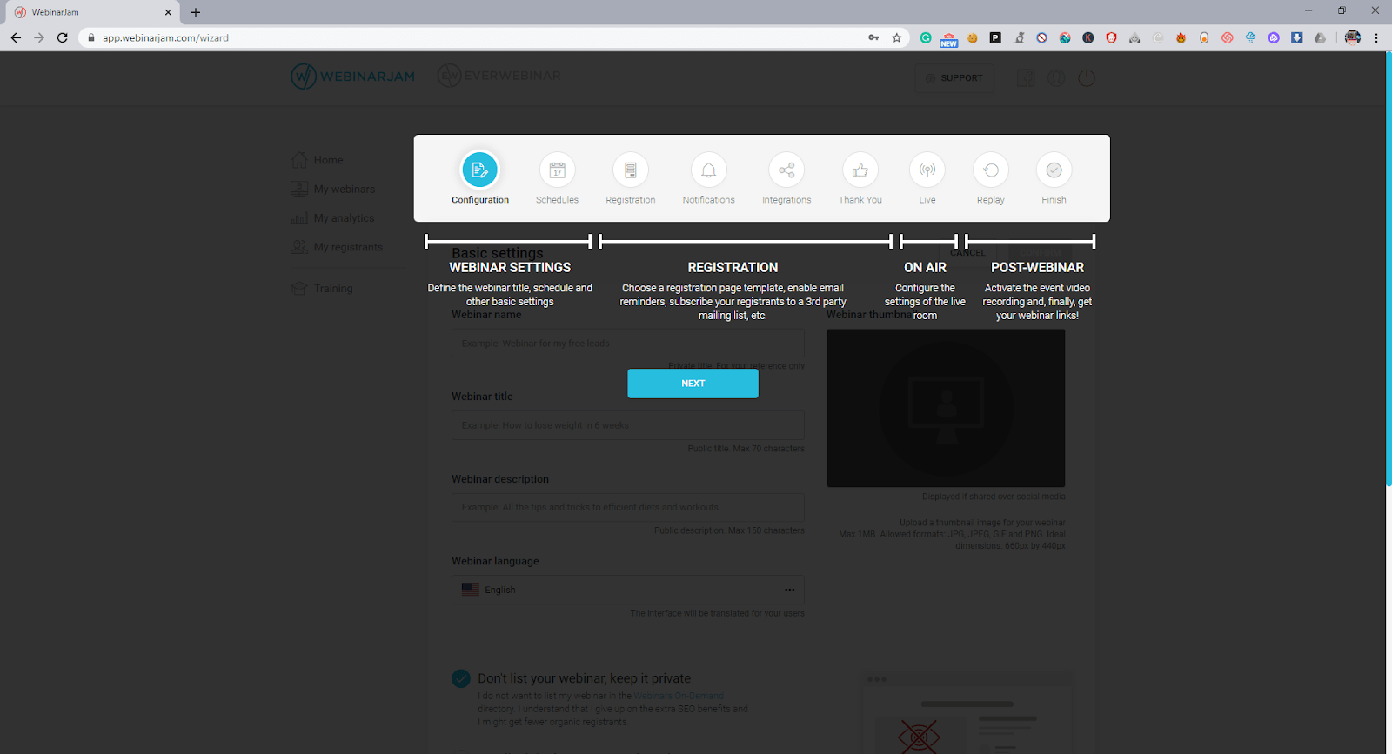Click the Webinar description input field
Image resolution: width=1392 pixels, height=754 pixels.
click(x=628, y=507)
